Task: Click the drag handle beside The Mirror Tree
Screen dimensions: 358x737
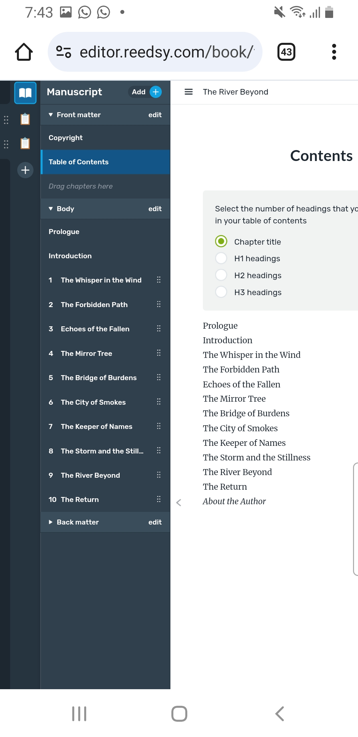Action: [x=159, y=353]
